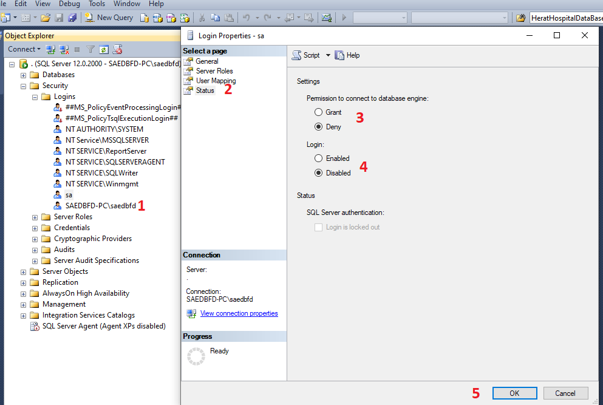
Task: Click Analysis Services DMX Query icon
Action: [x=171, y=18]
